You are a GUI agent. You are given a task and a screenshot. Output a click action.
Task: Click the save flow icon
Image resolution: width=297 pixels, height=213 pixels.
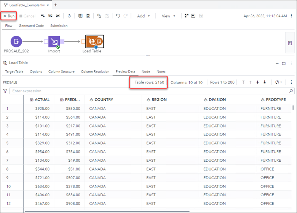tap(80, 16)
